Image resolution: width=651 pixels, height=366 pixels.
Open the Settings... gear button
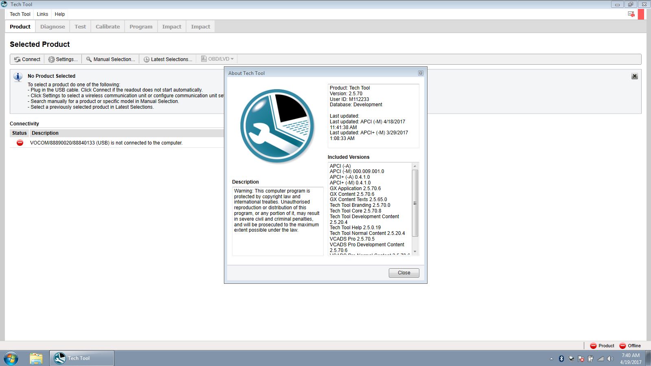coord(63,59)
